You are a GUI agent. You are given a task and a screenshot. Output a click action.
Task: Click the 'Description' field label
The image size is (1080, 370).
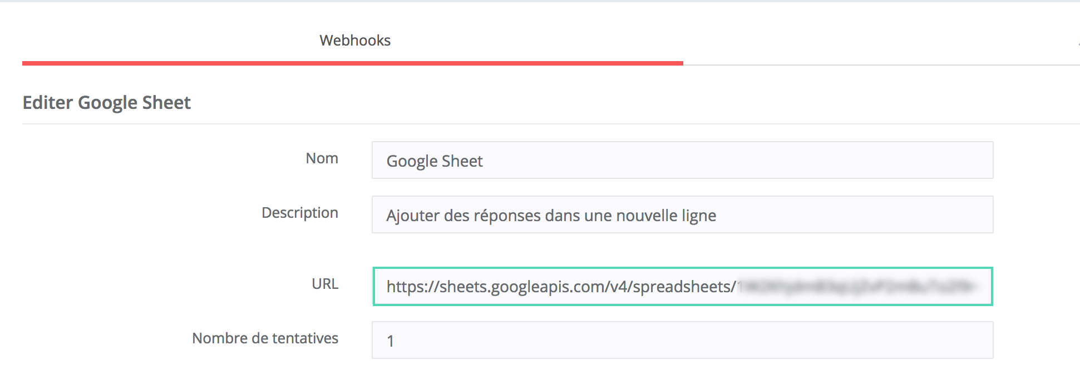(x=299, y=213)
